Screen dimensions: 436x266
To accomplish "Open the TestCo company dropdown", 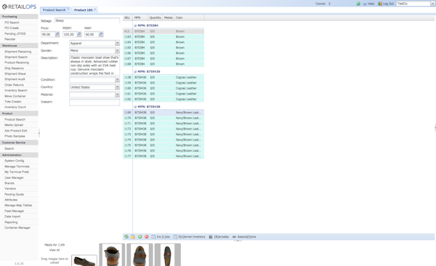I will (433, 4).
